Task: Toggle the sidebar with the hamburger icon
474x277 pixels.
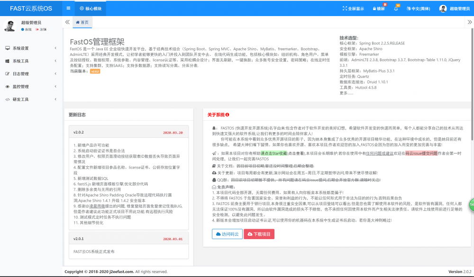Action: [68, 8]
